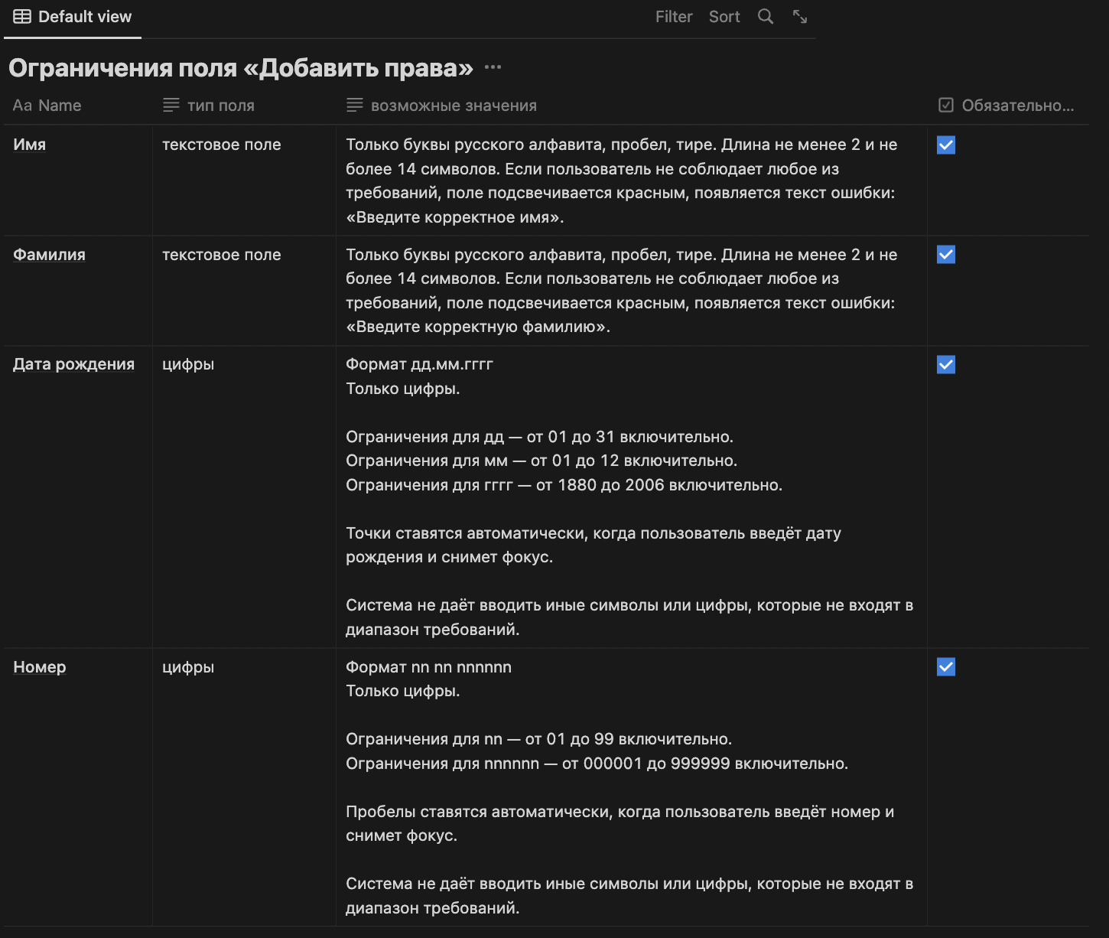The width and height of the screenshot is (1109, 938).
Task: Click the list icon beside «тип поля»
Action: pyautogui.click(x=171, y=105)
